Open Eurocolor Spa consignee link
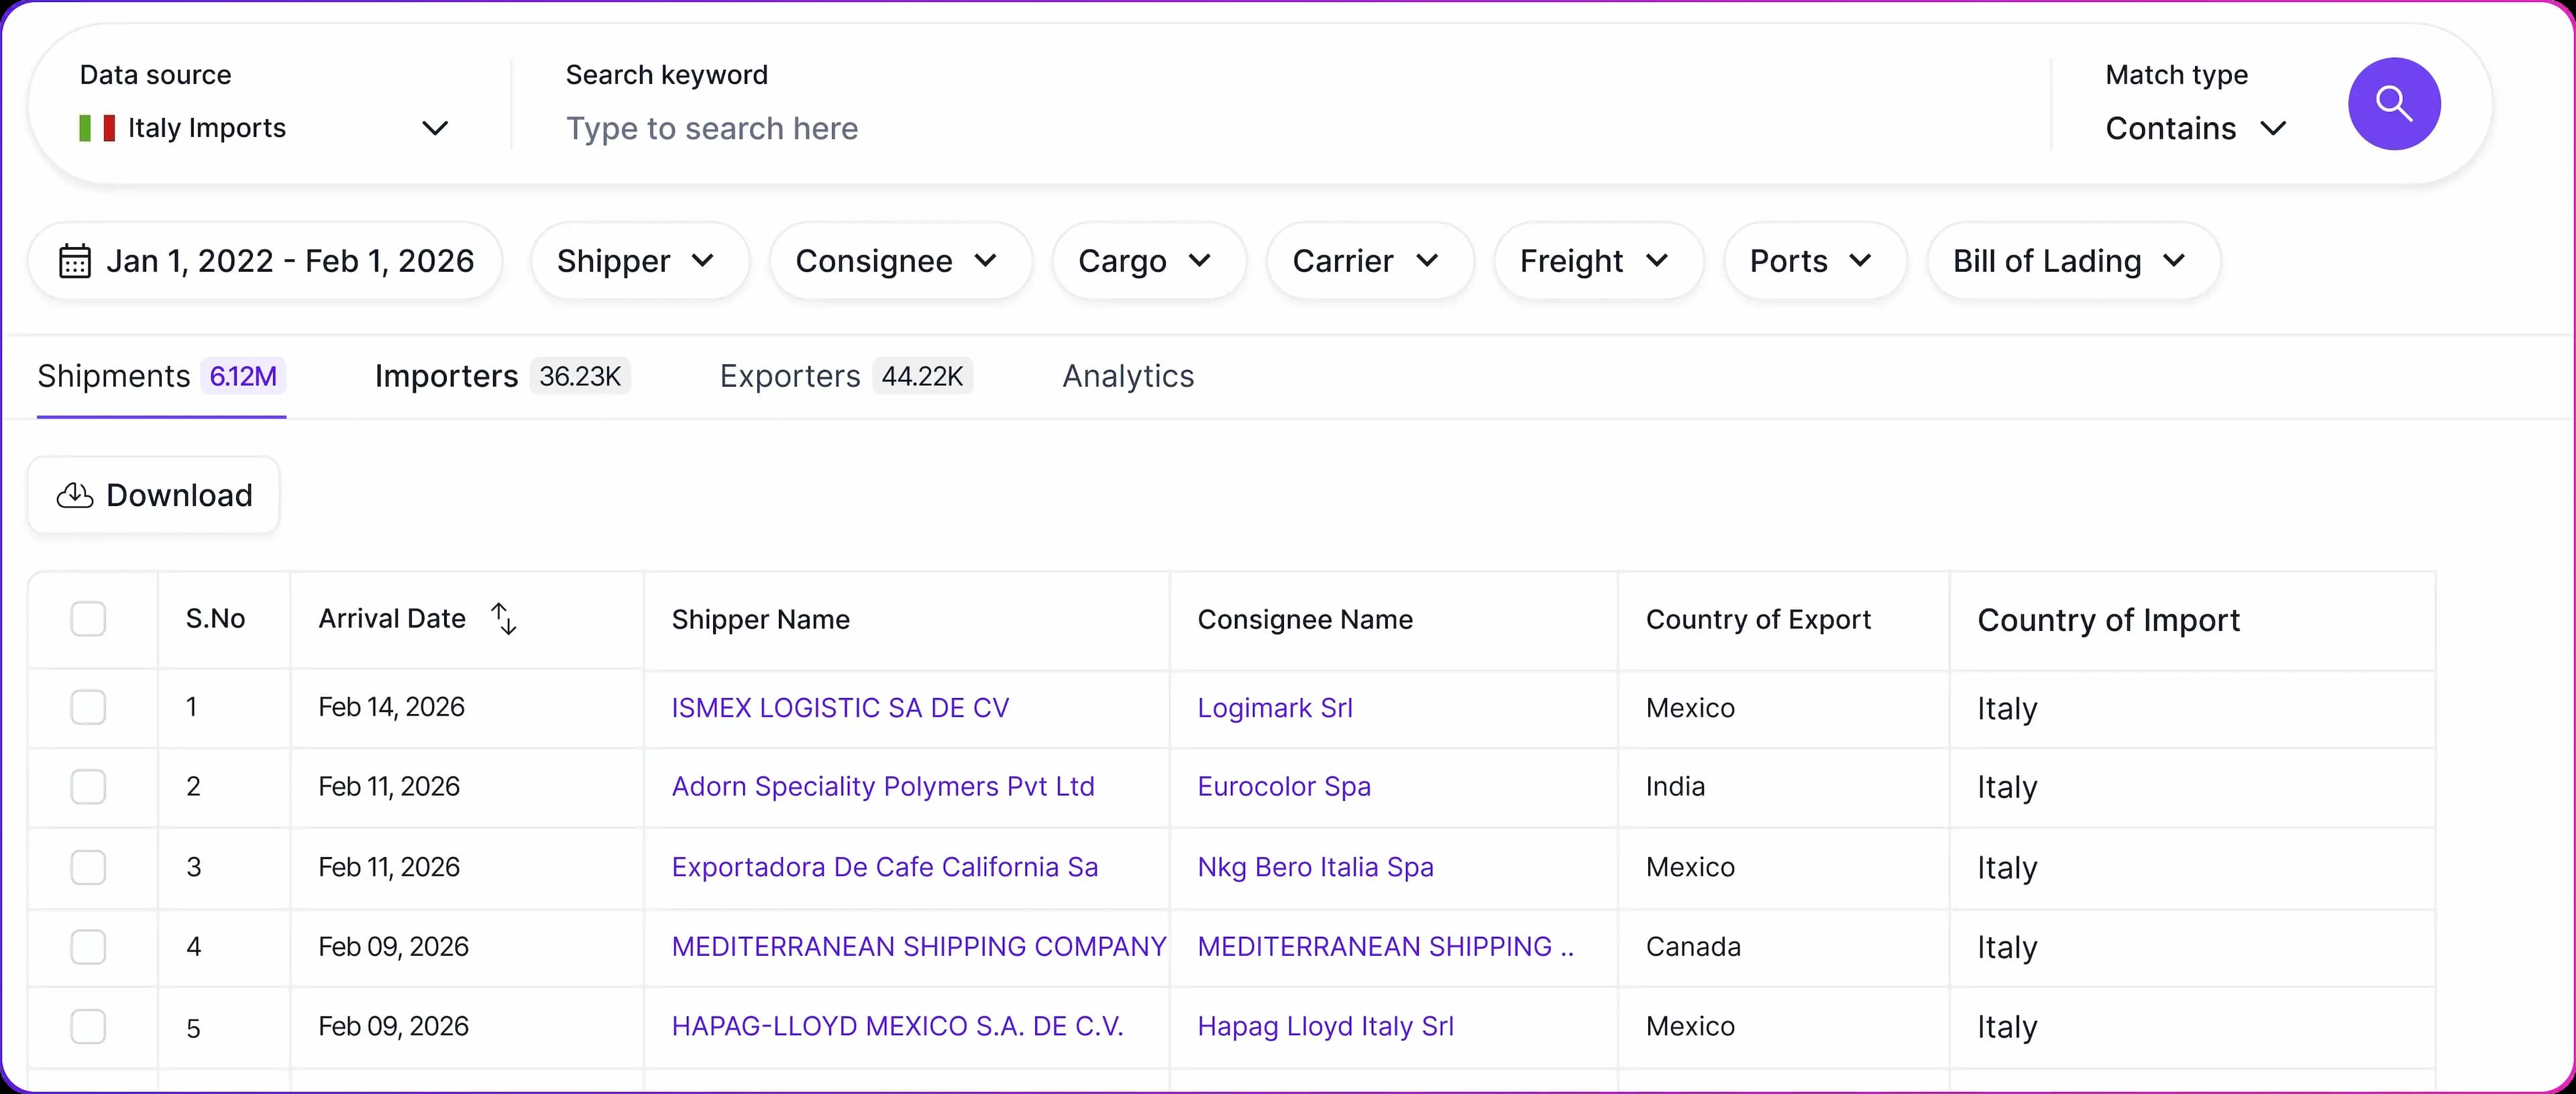 [x=1283, y=787]
